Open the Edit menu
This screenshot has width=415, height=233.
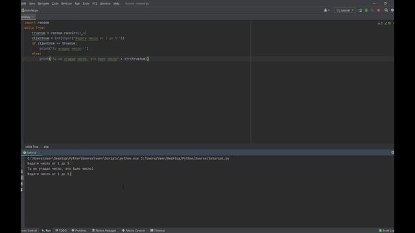pos(23,3)
